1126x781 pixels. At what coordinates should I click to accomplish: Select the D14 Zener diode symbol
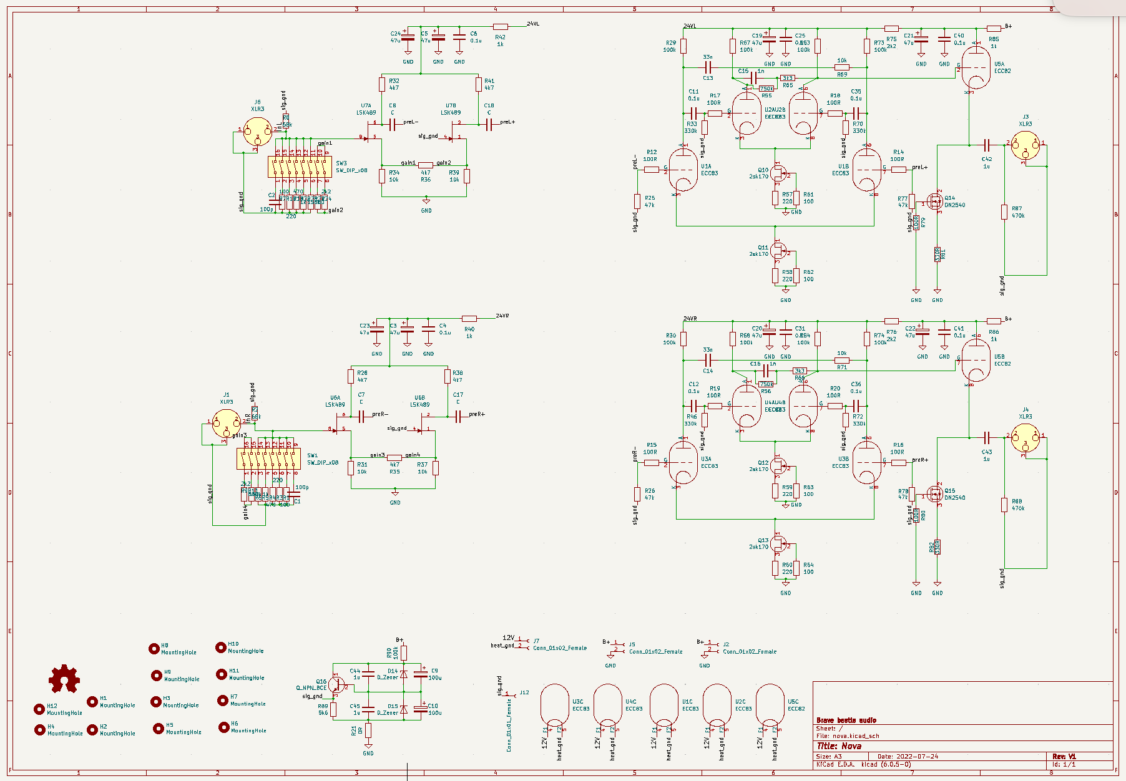pyautogui.click(x=404, y=674)
